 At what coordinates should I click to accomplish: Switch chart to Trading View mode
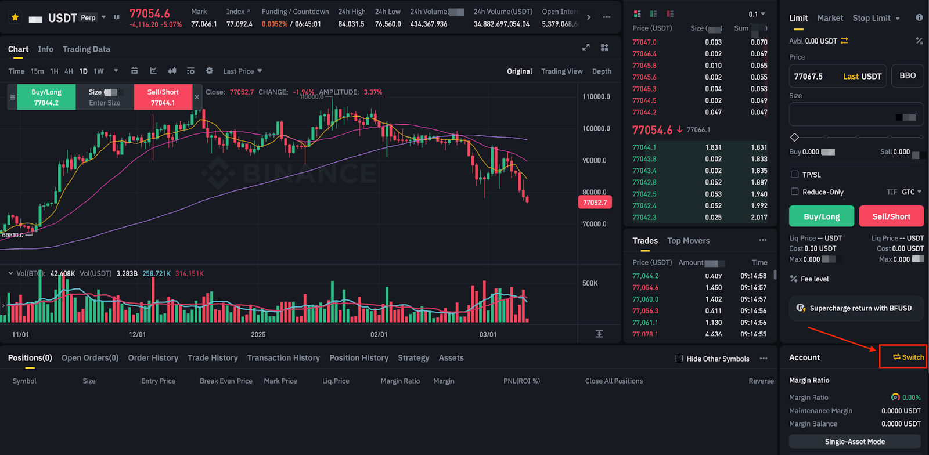pos(562,71)
